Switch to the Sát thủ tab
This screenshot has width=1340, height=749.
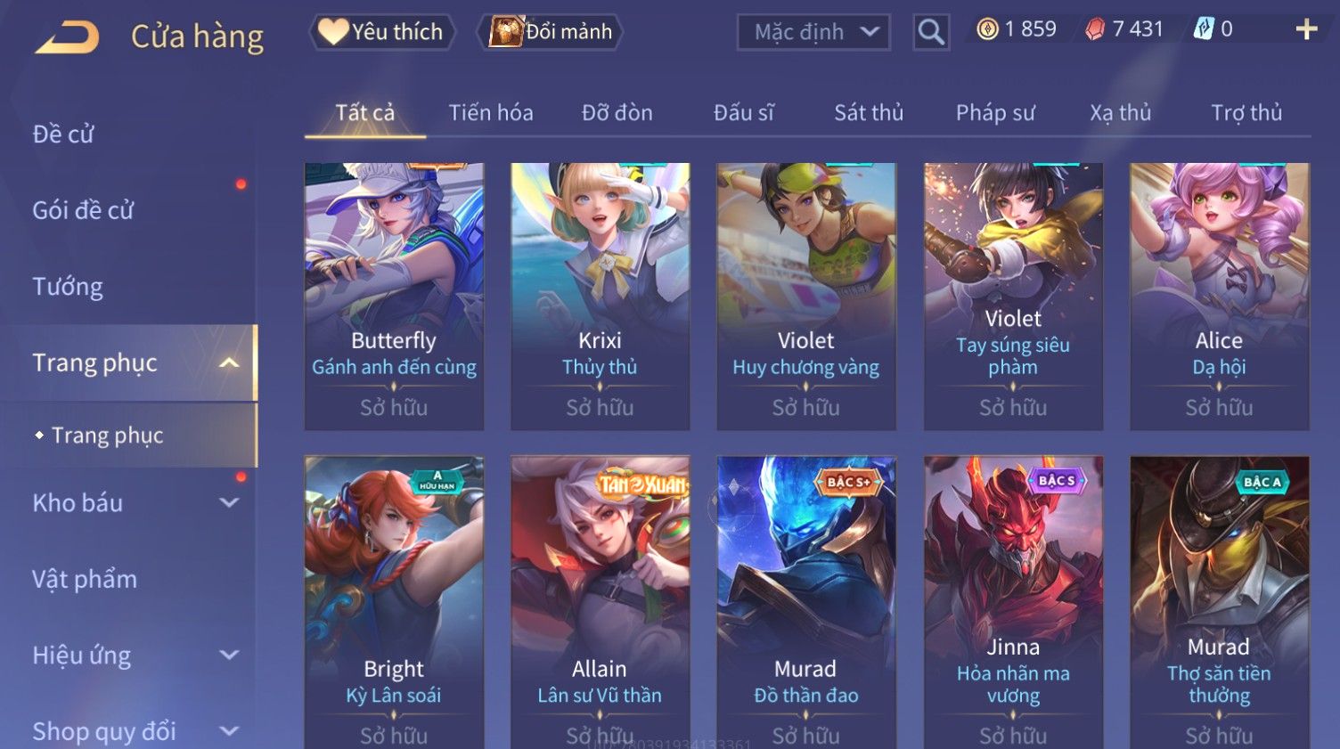pos(869,113)
